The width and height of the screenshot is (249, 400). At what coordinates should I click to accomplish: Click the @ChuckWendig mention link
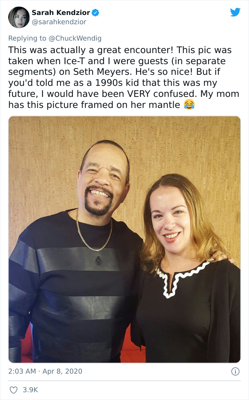pos(76,37)
